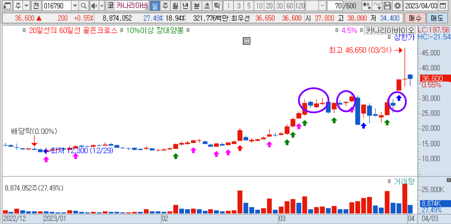Click the low price 34,400 value

390,19
